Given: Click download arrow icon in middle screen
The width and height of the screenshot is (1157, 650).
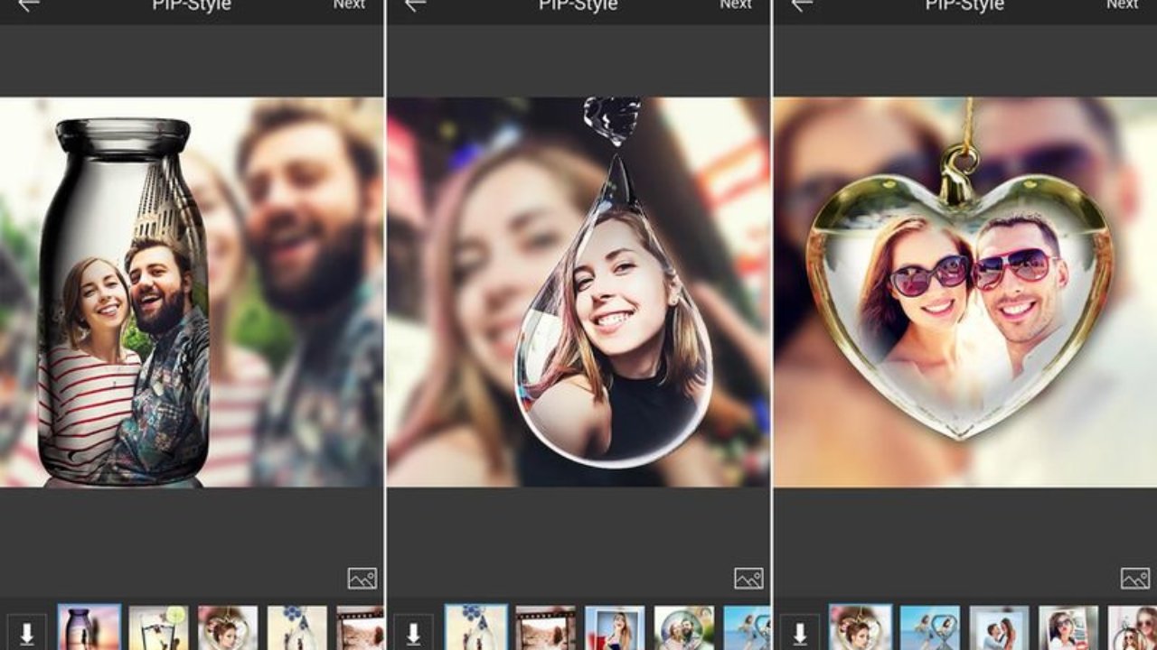Looking at the screenshot, I should (413, 633).
